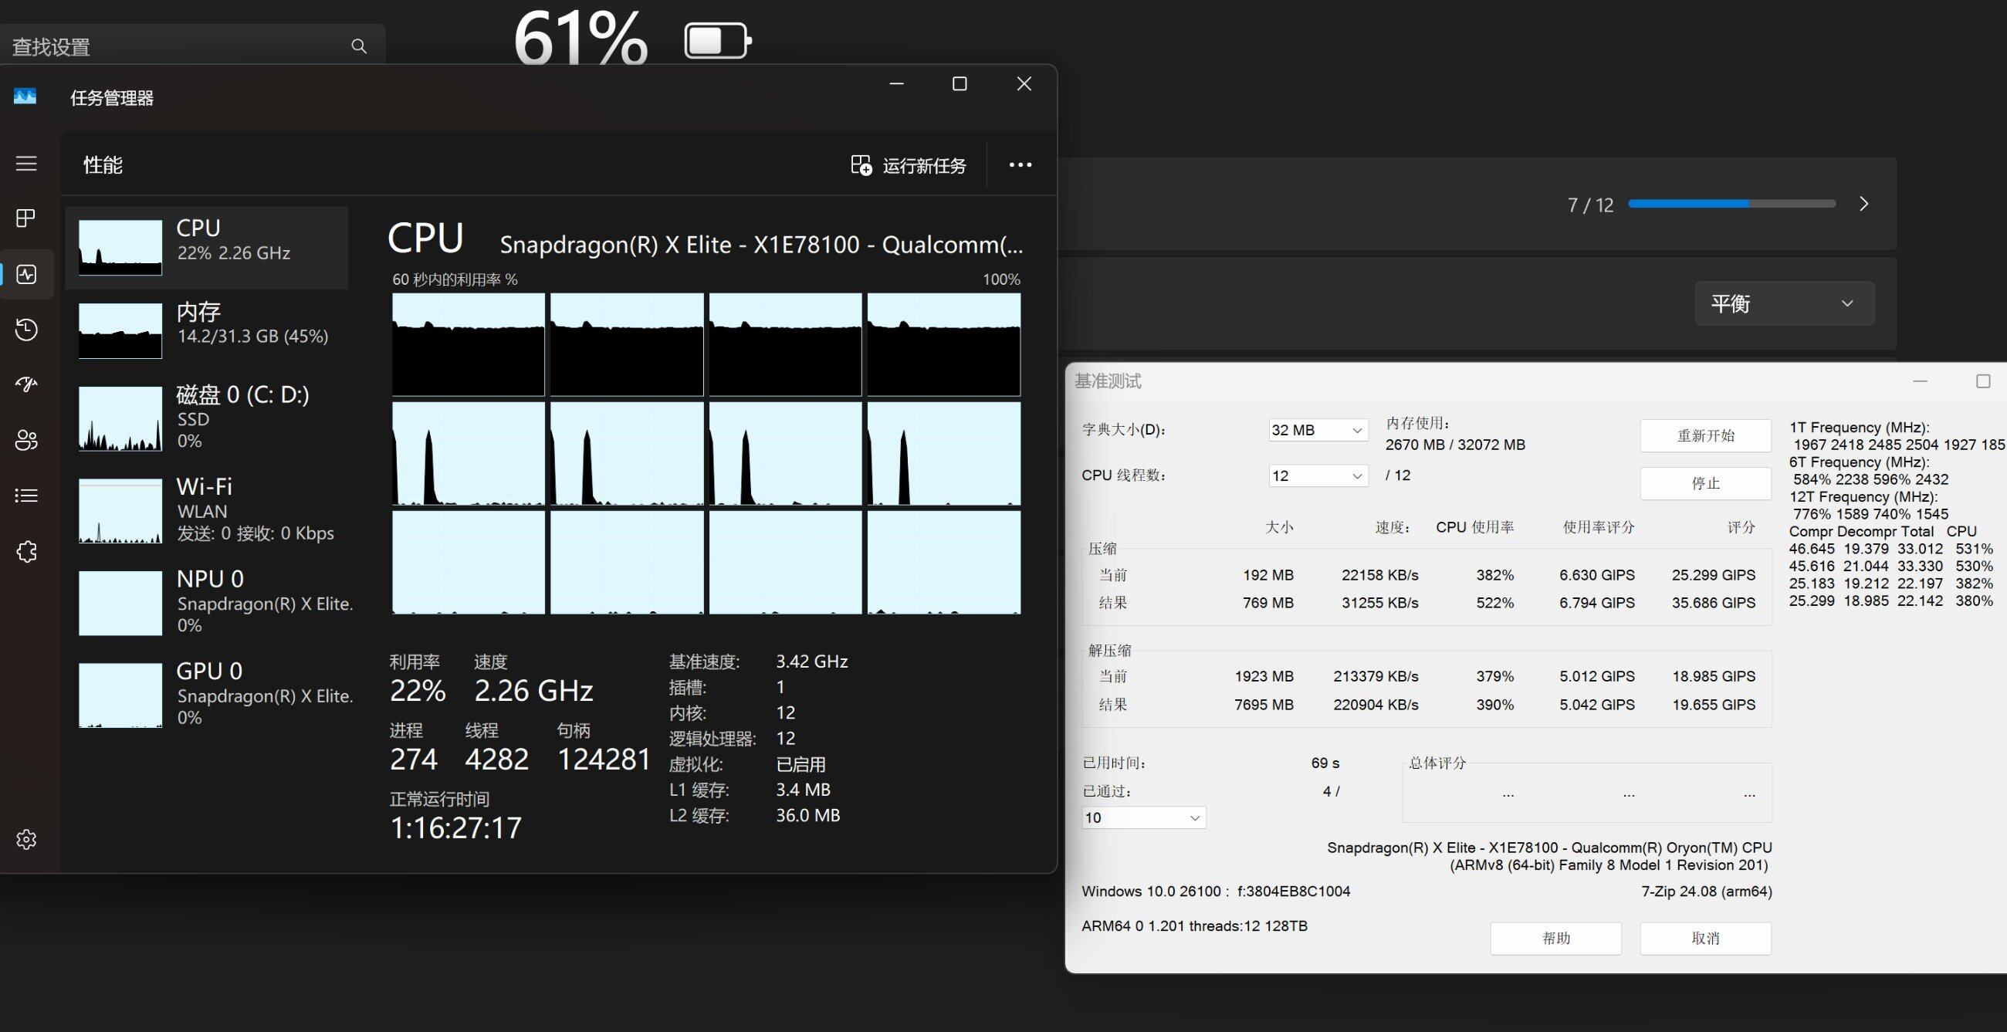Screen dimensions: 2007x1032
Task: Click handles count 124281
Action: (604, 759)
